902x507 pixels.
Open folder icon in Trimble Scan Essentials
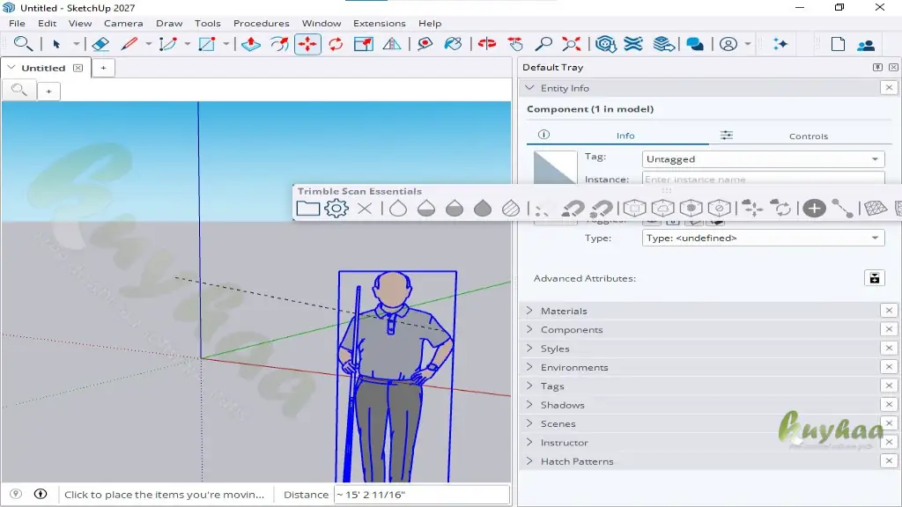[307, 208]
